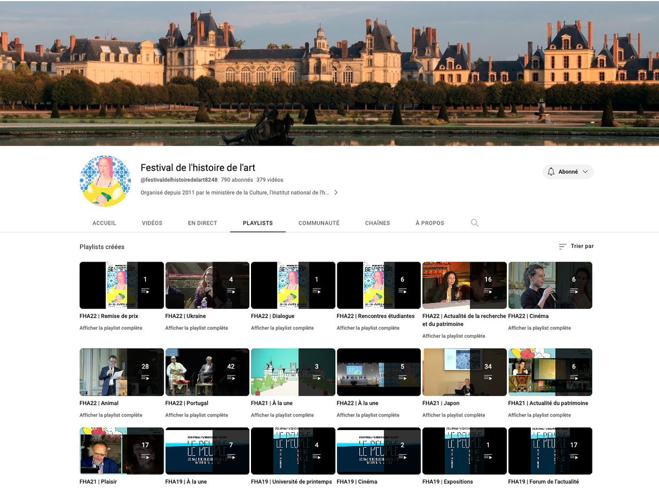The width and height of the screenshot is (659, 490).
Task: Open full playlist link under FHA22 Cinéma
Action: point(539,328)
